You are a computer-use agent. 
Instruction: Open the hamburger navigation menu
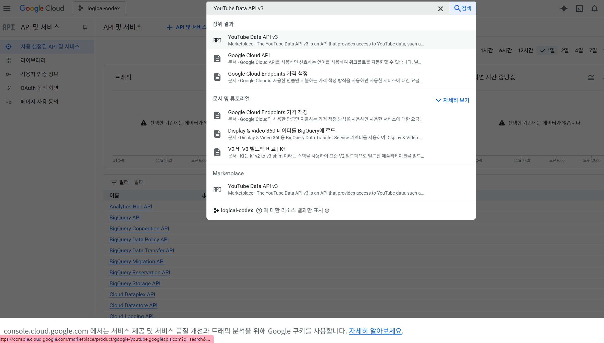[7, 8]
